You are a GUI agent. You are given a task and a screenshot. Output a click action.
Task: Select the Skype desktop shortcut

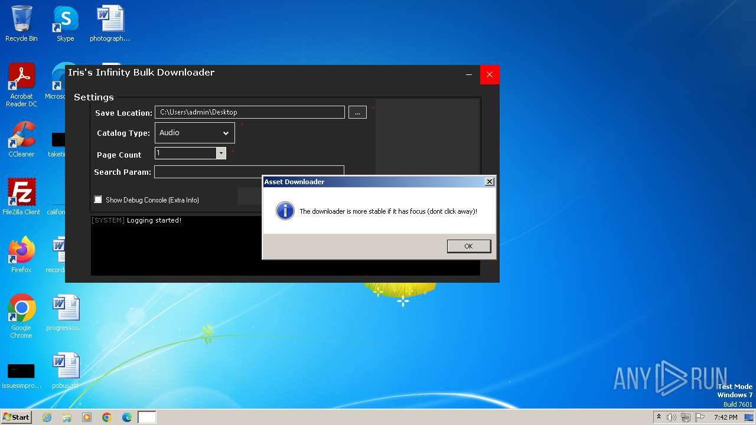pos(65,24)
